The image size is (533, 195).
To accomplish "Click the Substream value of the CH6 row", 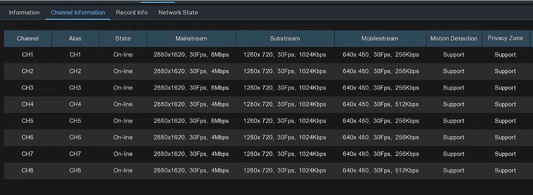I will point(285,137).
